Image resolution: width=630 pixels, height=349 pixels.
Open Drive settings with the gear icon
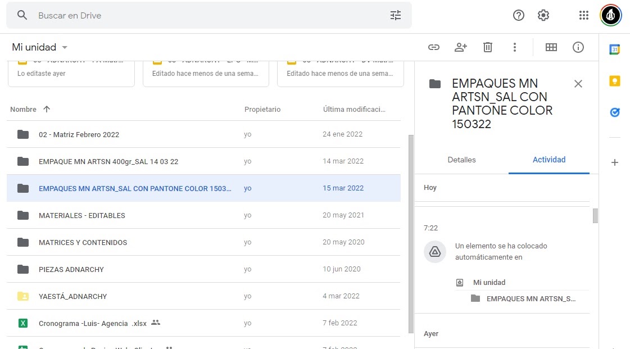tap(543, 15)
